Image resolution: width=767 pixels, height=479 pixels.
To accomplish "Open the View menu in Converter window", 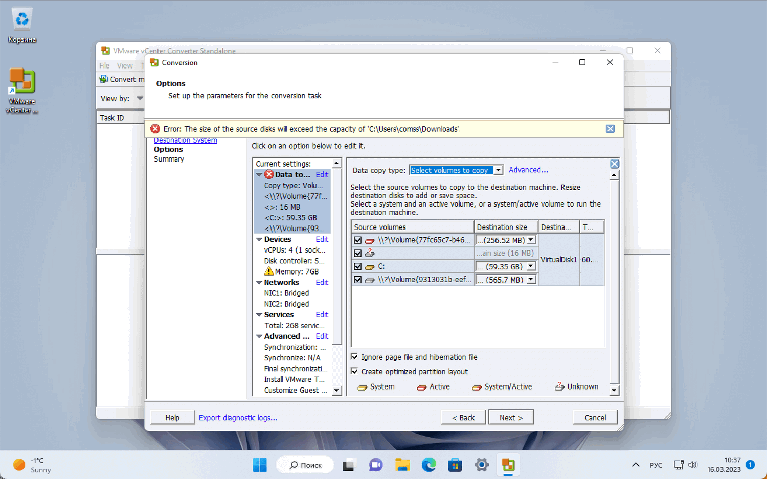I will [x=125, y=65].
